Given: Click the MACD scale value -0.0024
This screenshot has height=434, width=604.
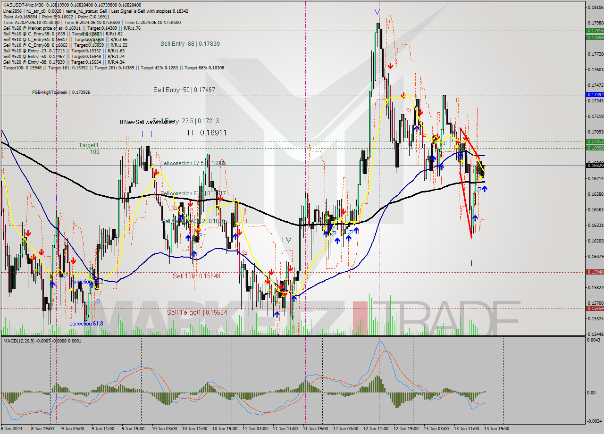Looking at the screenshot, I should tap(595, 421).
